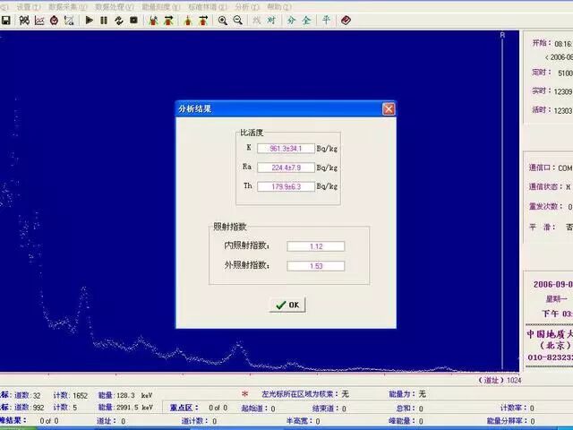Click the Th activity field 179.9±6.3
Viewport: 573px width, 430px height.
(286, 186)
